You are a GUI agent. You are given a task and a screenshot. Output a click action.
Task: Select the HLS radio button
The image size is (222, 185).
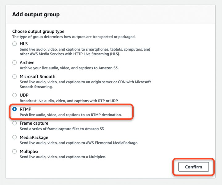pyautogui.click(x=14, y=44)
